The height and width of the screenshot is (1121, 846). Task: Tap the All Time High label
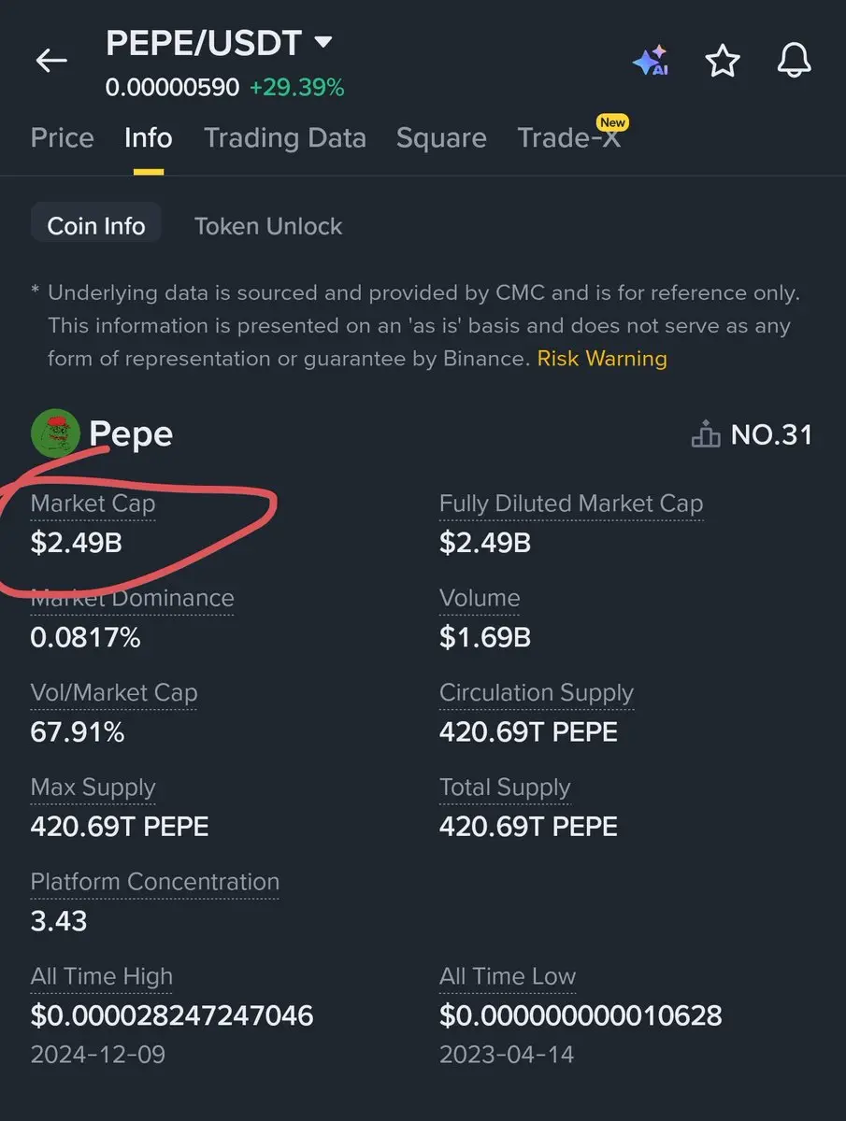[102, 977]
